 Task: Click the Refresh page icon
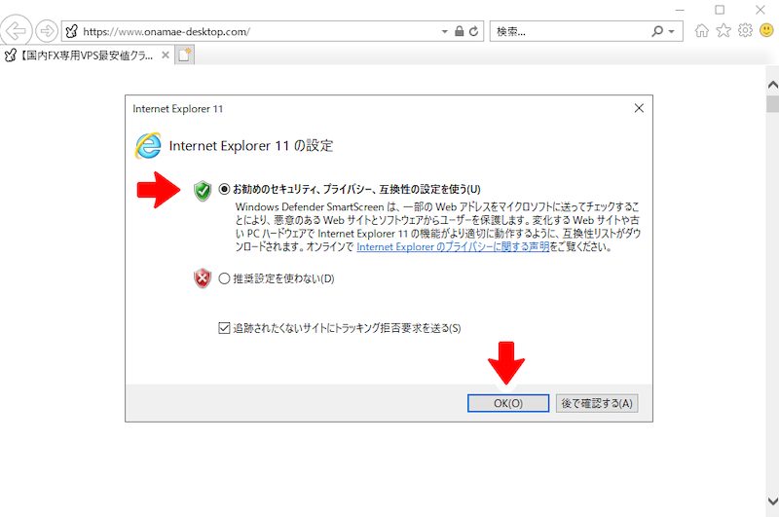pos(474,31)
